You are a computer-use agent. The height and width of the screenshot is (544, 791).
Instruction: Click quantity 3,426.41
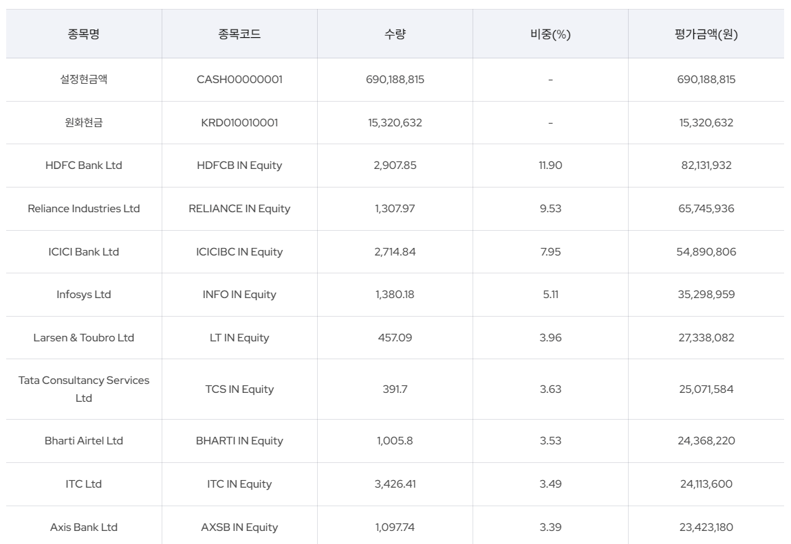point(395,484)
